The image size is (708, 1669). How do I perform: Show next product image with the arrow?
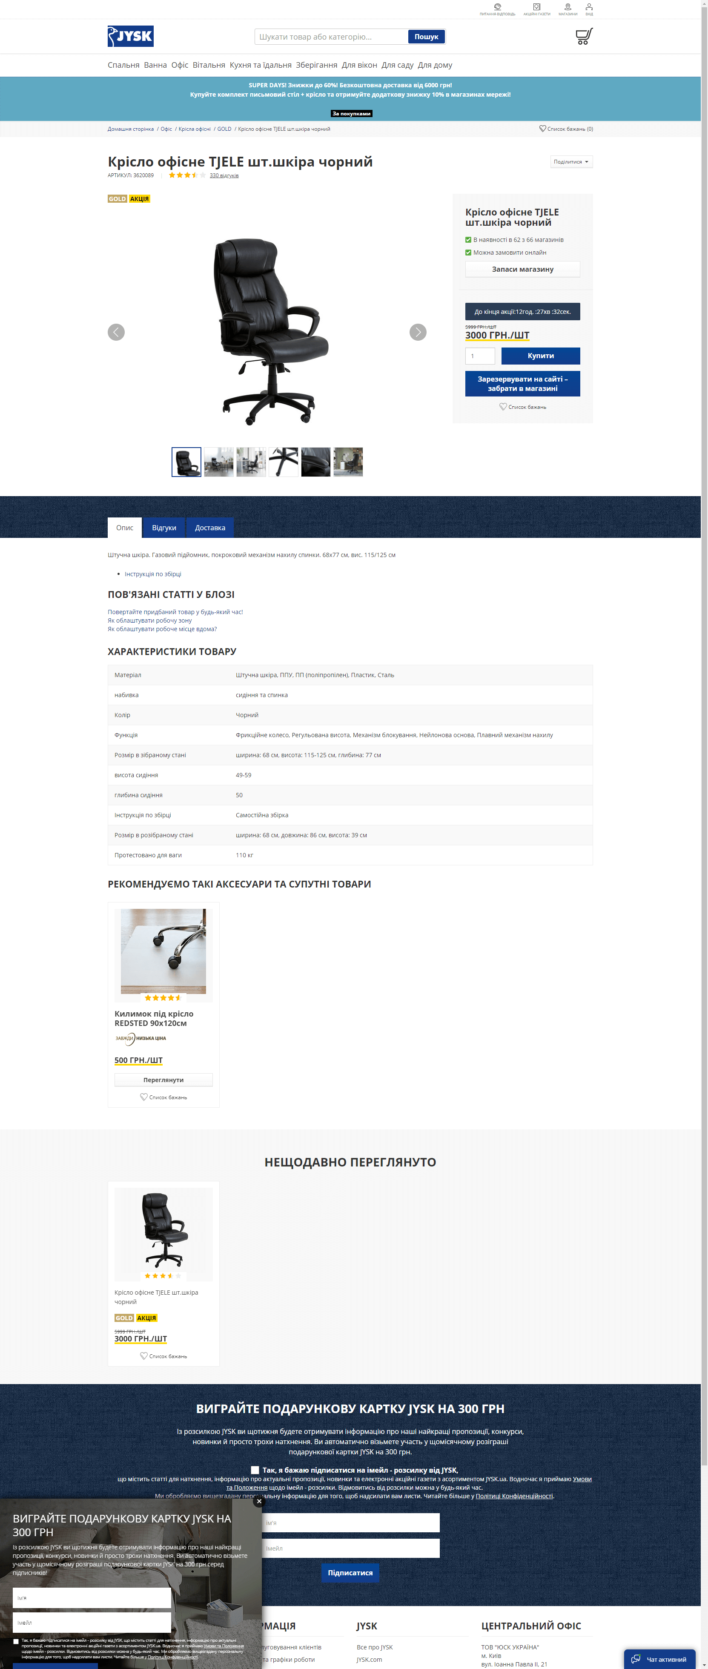click(418, 332)
